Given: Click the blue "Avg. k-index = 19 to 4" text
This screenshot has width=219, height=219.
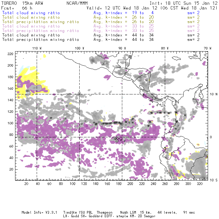Looking at the screenshot, I should coord(124,13).
